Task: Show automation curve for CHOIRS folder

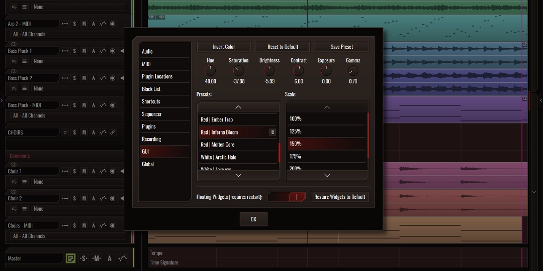Action: pyautogui.click(x=103, y=132)
